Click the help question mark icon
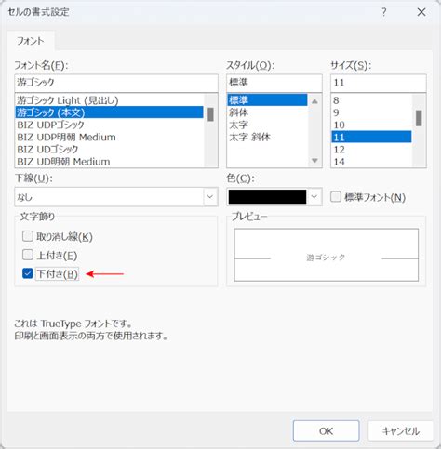The image size is (441, 449). click(x=384, y=12)
